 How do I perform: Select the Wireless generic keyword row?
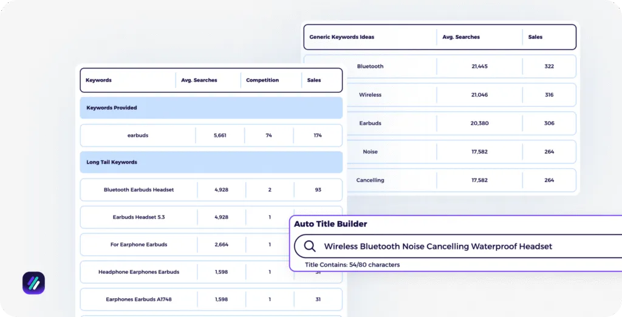370,95
